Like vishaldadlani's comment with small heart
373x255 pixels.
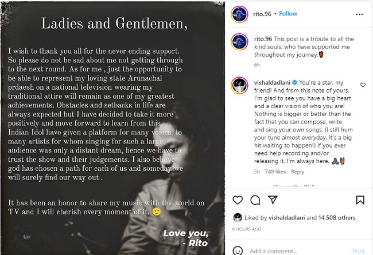(363, 85)
